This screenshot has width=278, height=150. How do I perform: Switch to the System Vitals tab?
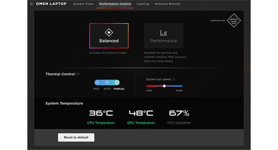coord(83,4)
